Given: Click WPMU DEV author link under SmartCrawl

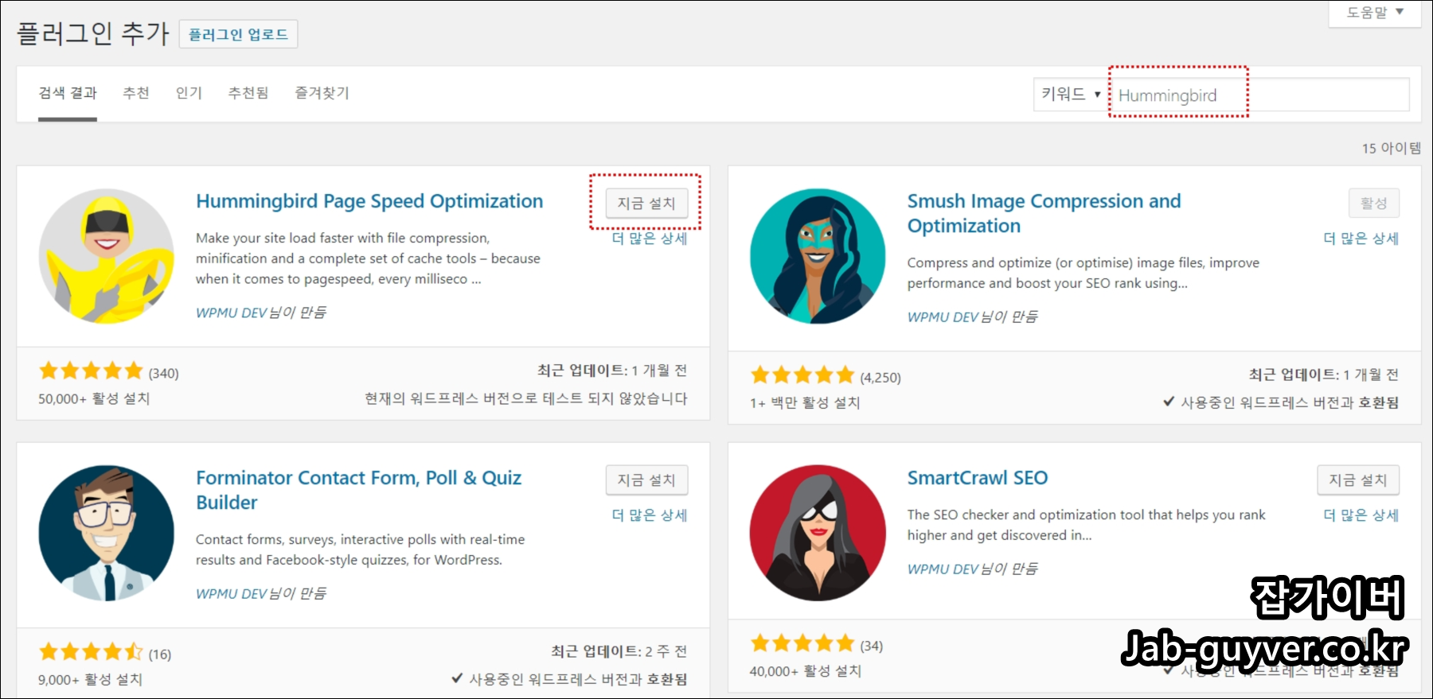Looking at the screenshot, I should point(943,569).
